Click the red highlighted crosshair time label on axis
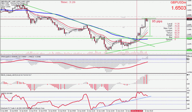 137,111
